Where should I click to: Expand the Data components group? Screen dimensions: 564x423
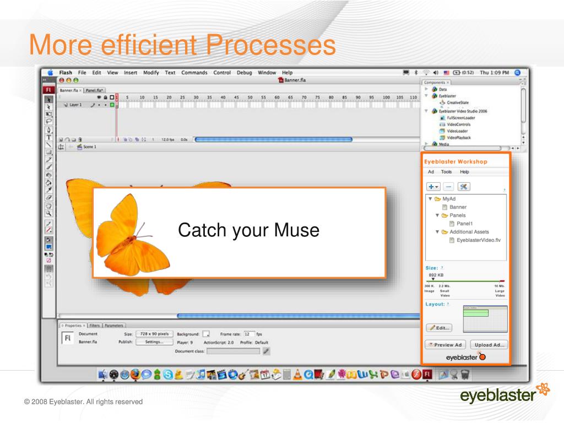click(x=426, y=89)
